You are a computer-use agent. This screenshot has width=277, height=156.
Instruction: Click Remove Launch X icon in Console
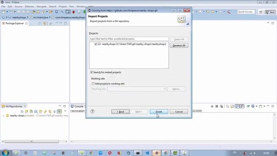point(217,106)
